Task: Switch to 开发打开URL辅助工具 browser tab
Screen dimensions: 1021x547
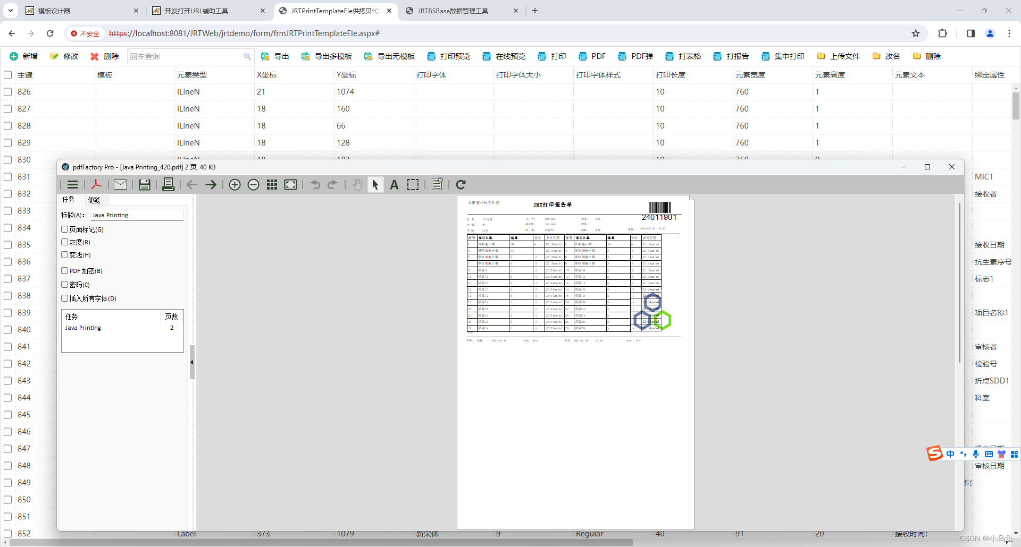Action: (208, 11)
